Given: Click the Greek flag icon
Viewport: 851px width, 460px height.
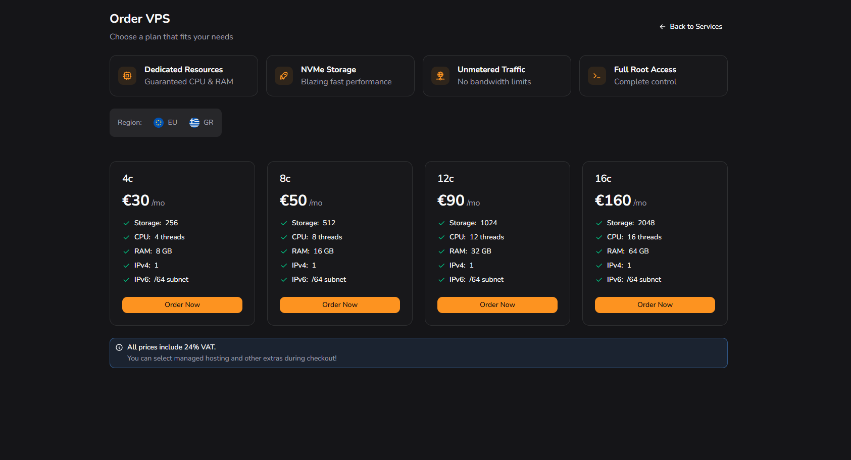Looking at the screenshot, I should pos(194,123).
